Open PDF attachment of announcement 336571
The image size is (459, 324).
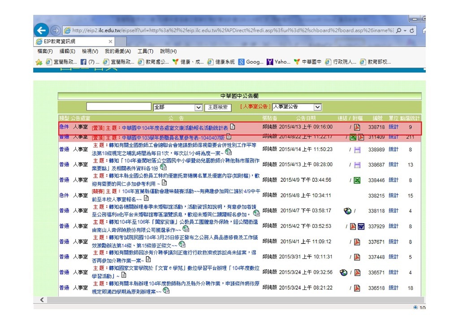(357, 273)
